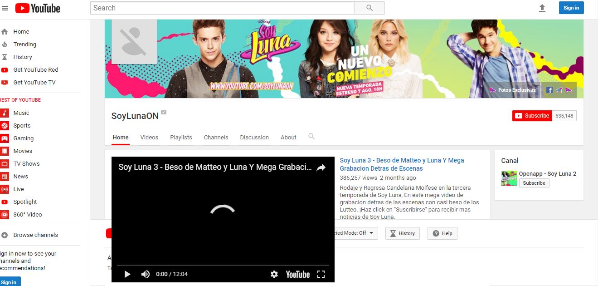598x286 pixels.
Task: Open video settings gear
Action: [274, 274]
